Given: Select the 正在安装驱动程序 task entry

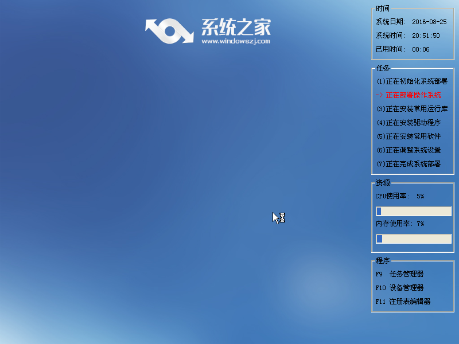Looking at the screenshot, I should pyautogui.click(x=409, y=122).
